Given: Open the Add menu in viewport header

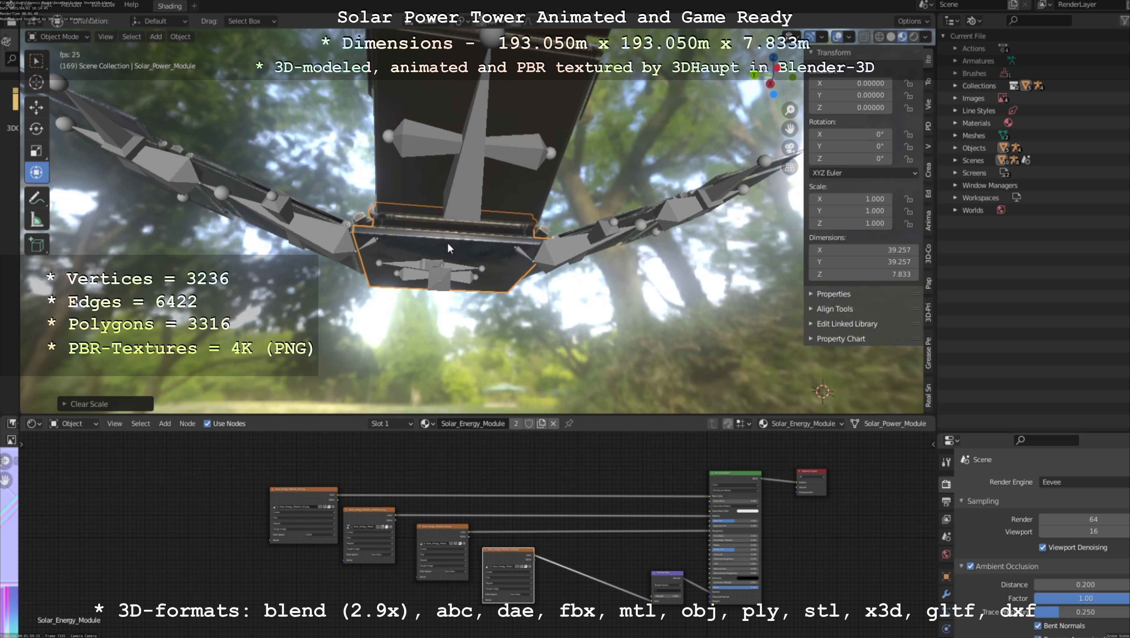Looking at the screenshot, I should (x=156, y=37).
